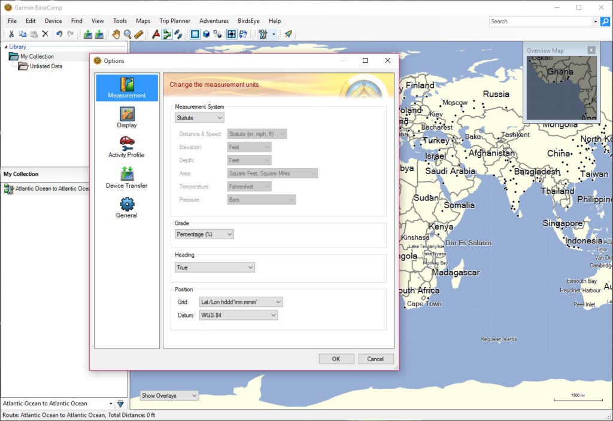The height and width of the screenshot is (421, 613).
Task: Open the activity profile dropdown arrow
Action: click(274, 34)
